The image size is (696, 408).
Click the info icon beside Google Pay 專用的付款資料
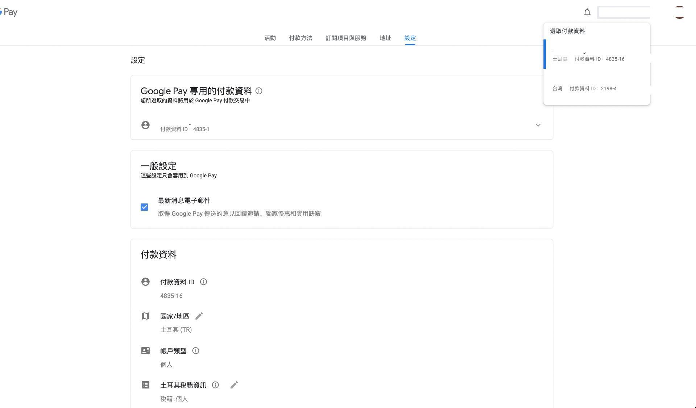point(259,91)
